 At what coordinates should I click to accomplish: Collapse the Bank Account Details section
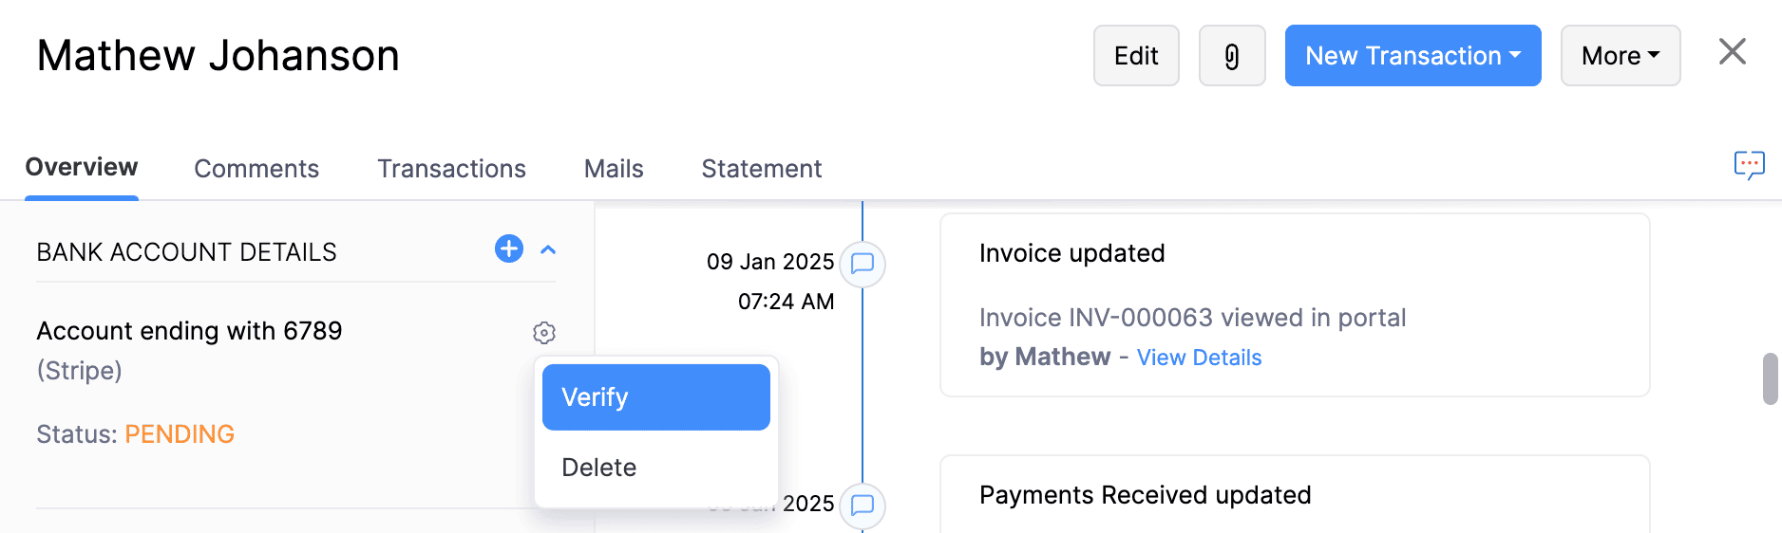(548, 250)
